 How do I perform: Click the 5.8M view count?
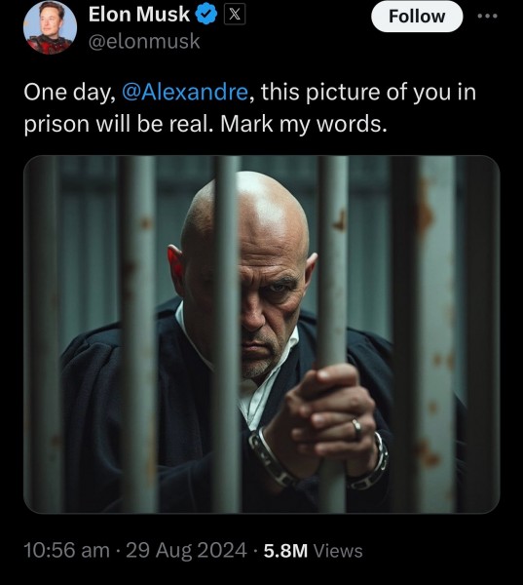coord(285,551)
